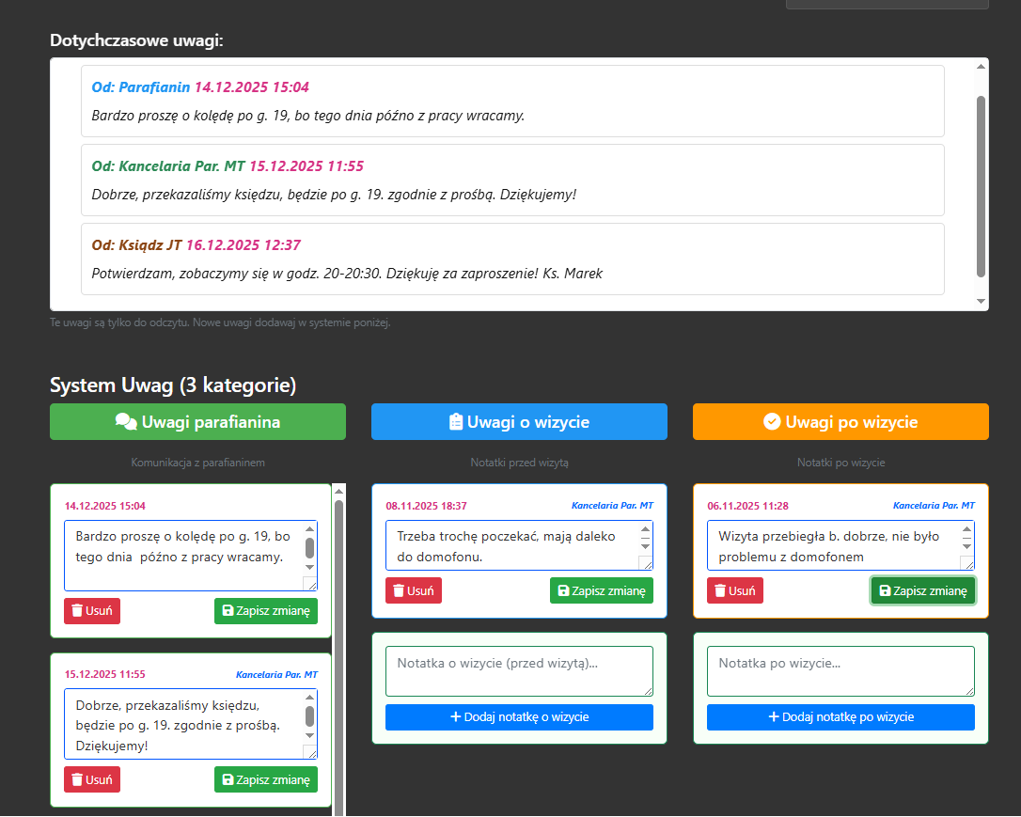Click the chat bubbles icon in Uwagi parafianina
This screenshot has height=817, width=1021.
click(126, 422)
